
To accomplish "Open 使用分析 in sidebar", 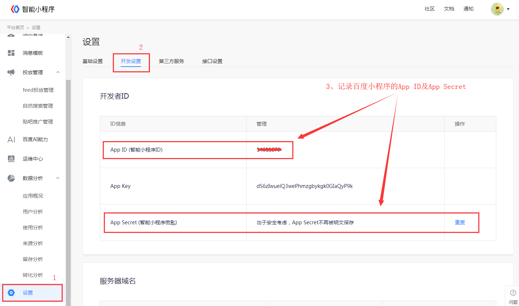I will click(33, 228).
